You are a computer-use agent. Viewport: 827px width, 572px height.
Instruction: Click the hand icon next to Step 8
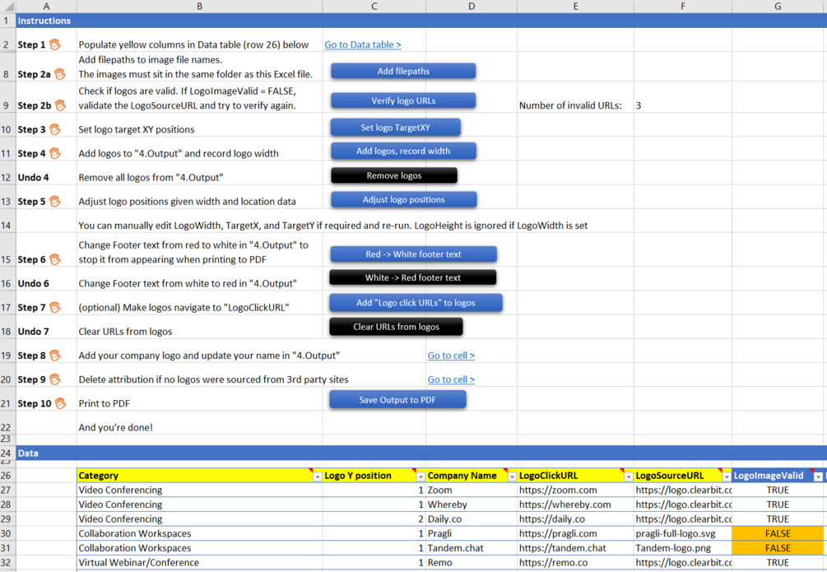(55, 355)
